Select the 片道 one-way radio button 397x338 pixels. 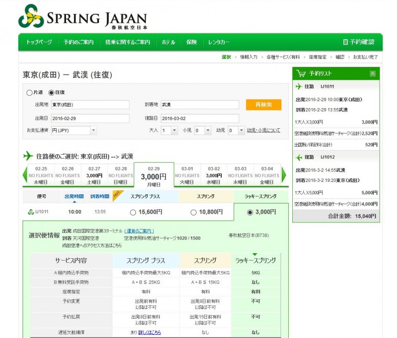click(29, 93)
